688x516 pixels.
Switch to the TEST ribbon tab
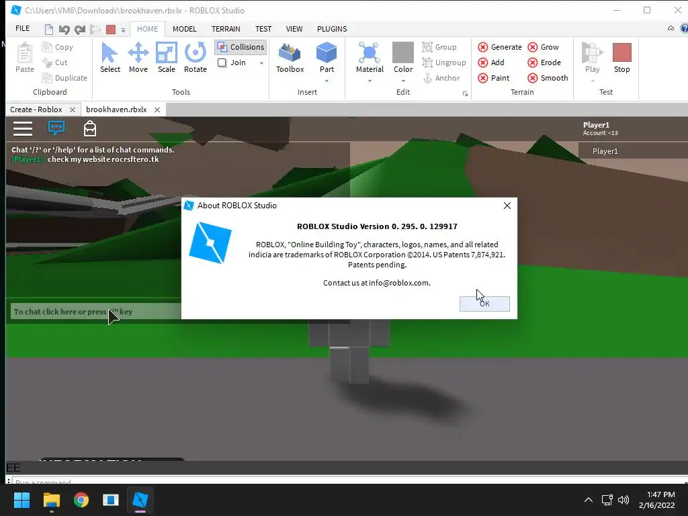tap(263, 29)
